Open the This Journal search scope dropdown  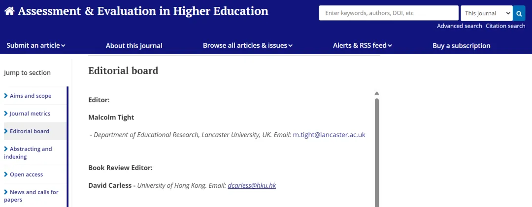coord(487,14)
